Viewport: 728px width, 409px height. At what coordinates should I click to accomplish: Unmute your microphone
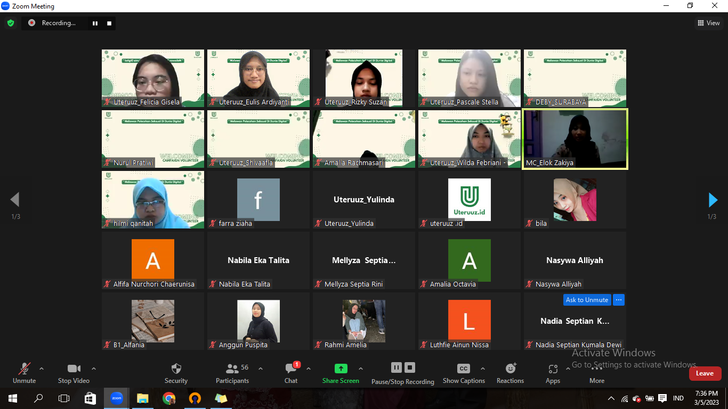pyautogui.click(x=24, y=373)
